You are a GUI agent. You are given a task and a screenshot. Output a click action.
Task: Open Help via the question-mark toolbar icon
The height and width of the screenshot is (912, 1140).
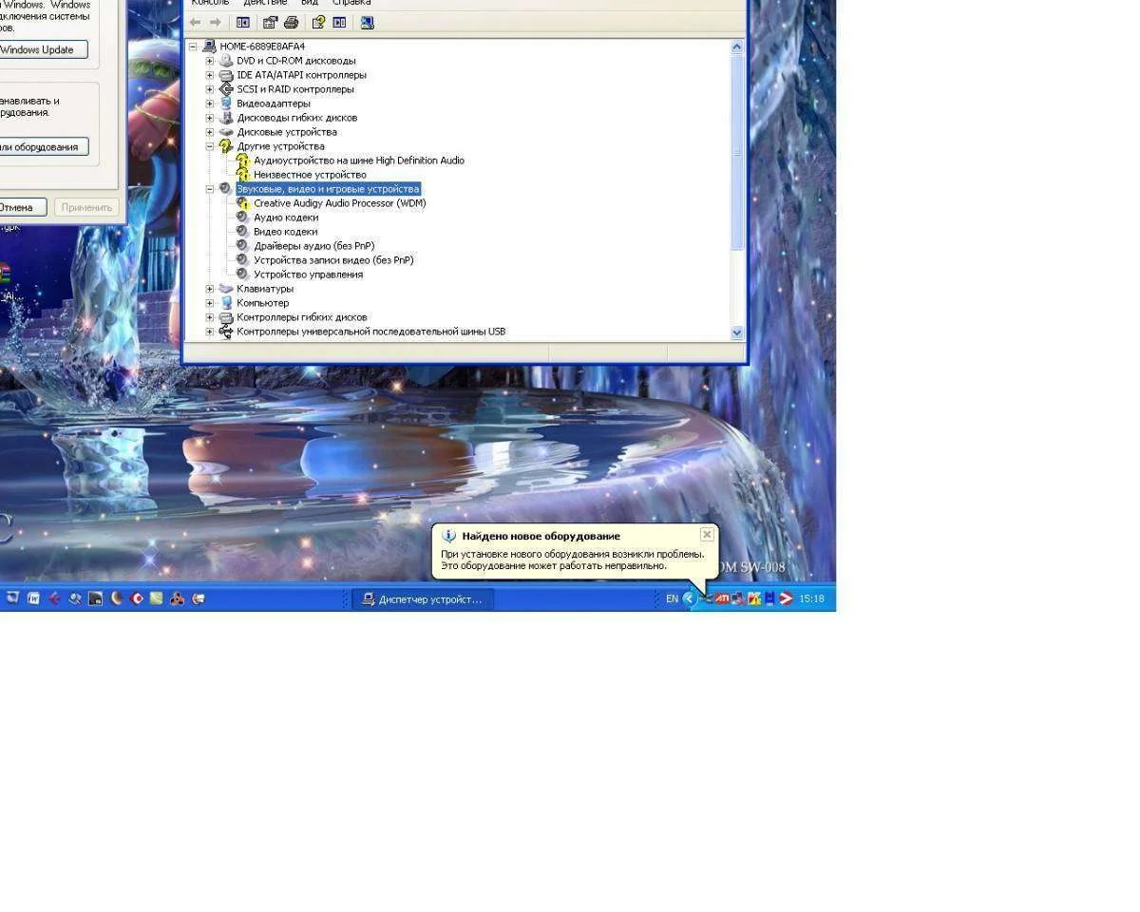point(318,22)
